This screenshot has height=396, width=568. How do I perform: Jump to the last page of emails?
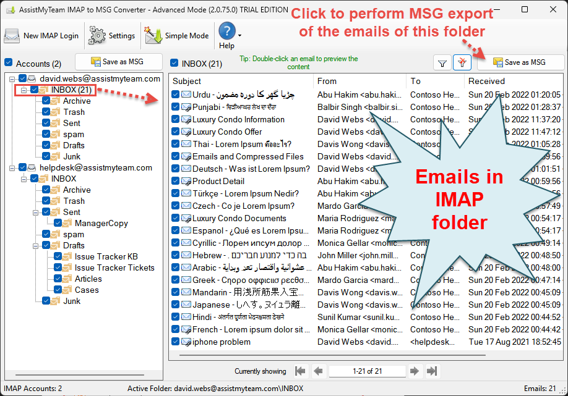(x=432, y=371)
